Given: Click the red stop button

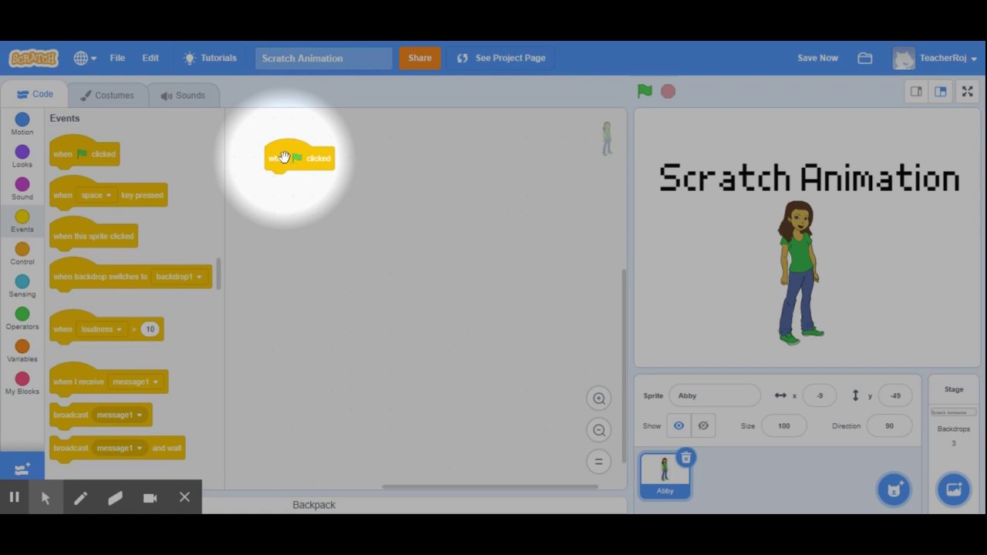Looking at the screenshot, I should [x=668, y=91].
